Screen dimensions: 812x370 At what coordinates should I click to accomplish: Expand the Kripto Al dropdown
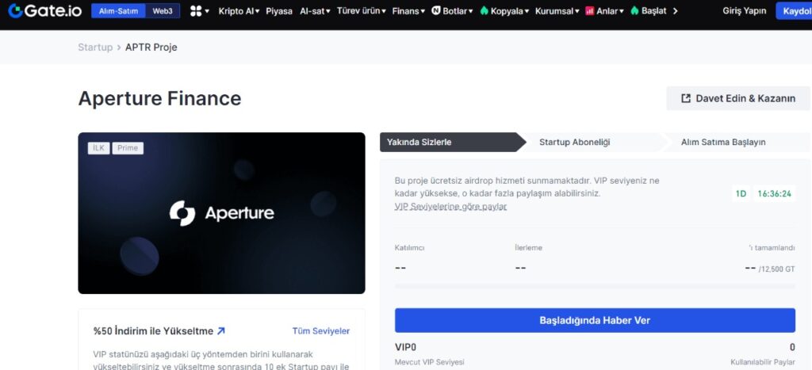pos(239,11)
